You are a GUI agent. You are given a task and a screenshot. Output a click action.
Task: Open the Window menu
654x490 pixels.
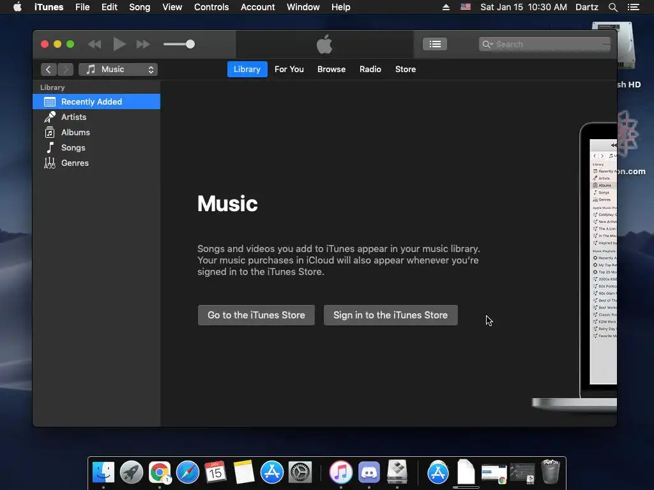303,7
